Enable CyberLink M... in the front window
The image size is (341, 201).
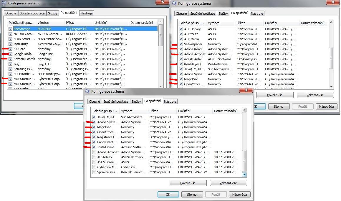tap(94, 167)
